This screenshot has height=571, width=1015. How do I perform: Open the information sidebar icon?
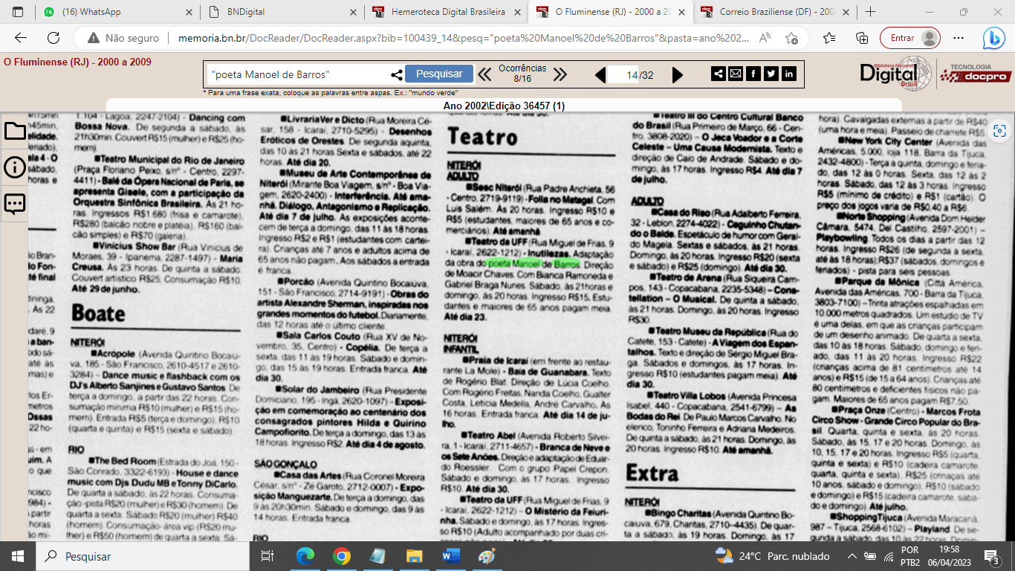pos(14,167)
